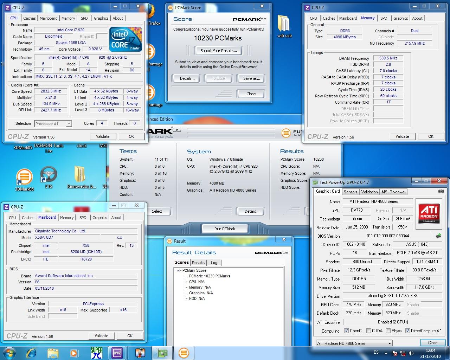This screenshot has width=450, height=360.
Task: Collapse the PCMark Score tree node
Action: click(x=179, y=270)
